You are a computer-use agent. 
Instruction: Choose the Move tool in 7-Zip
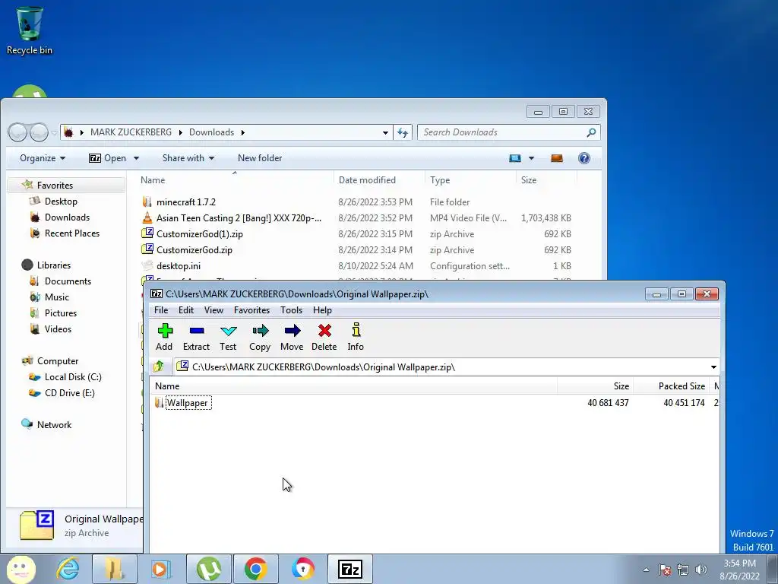pyautogui.click(x=292, y=337)
